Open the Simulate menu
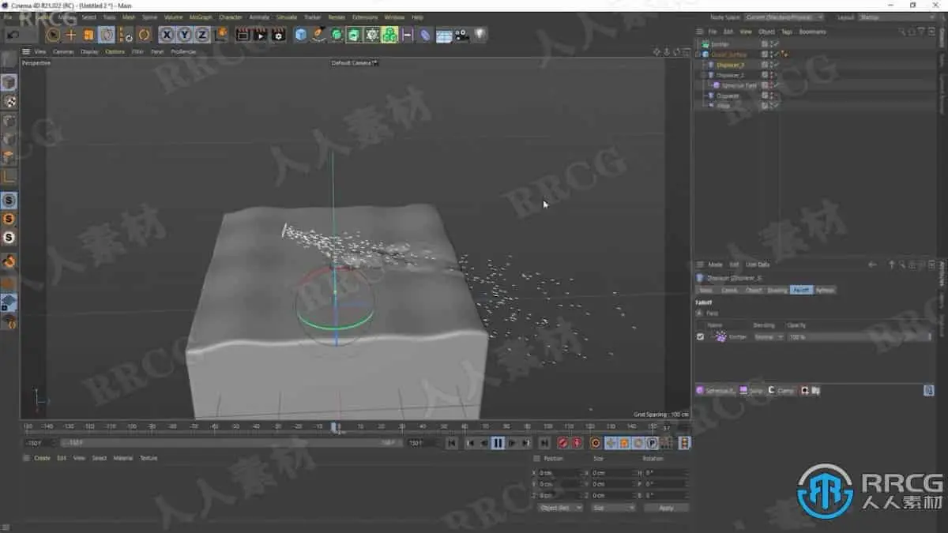 pyautogui.click(x=288, y=17)
